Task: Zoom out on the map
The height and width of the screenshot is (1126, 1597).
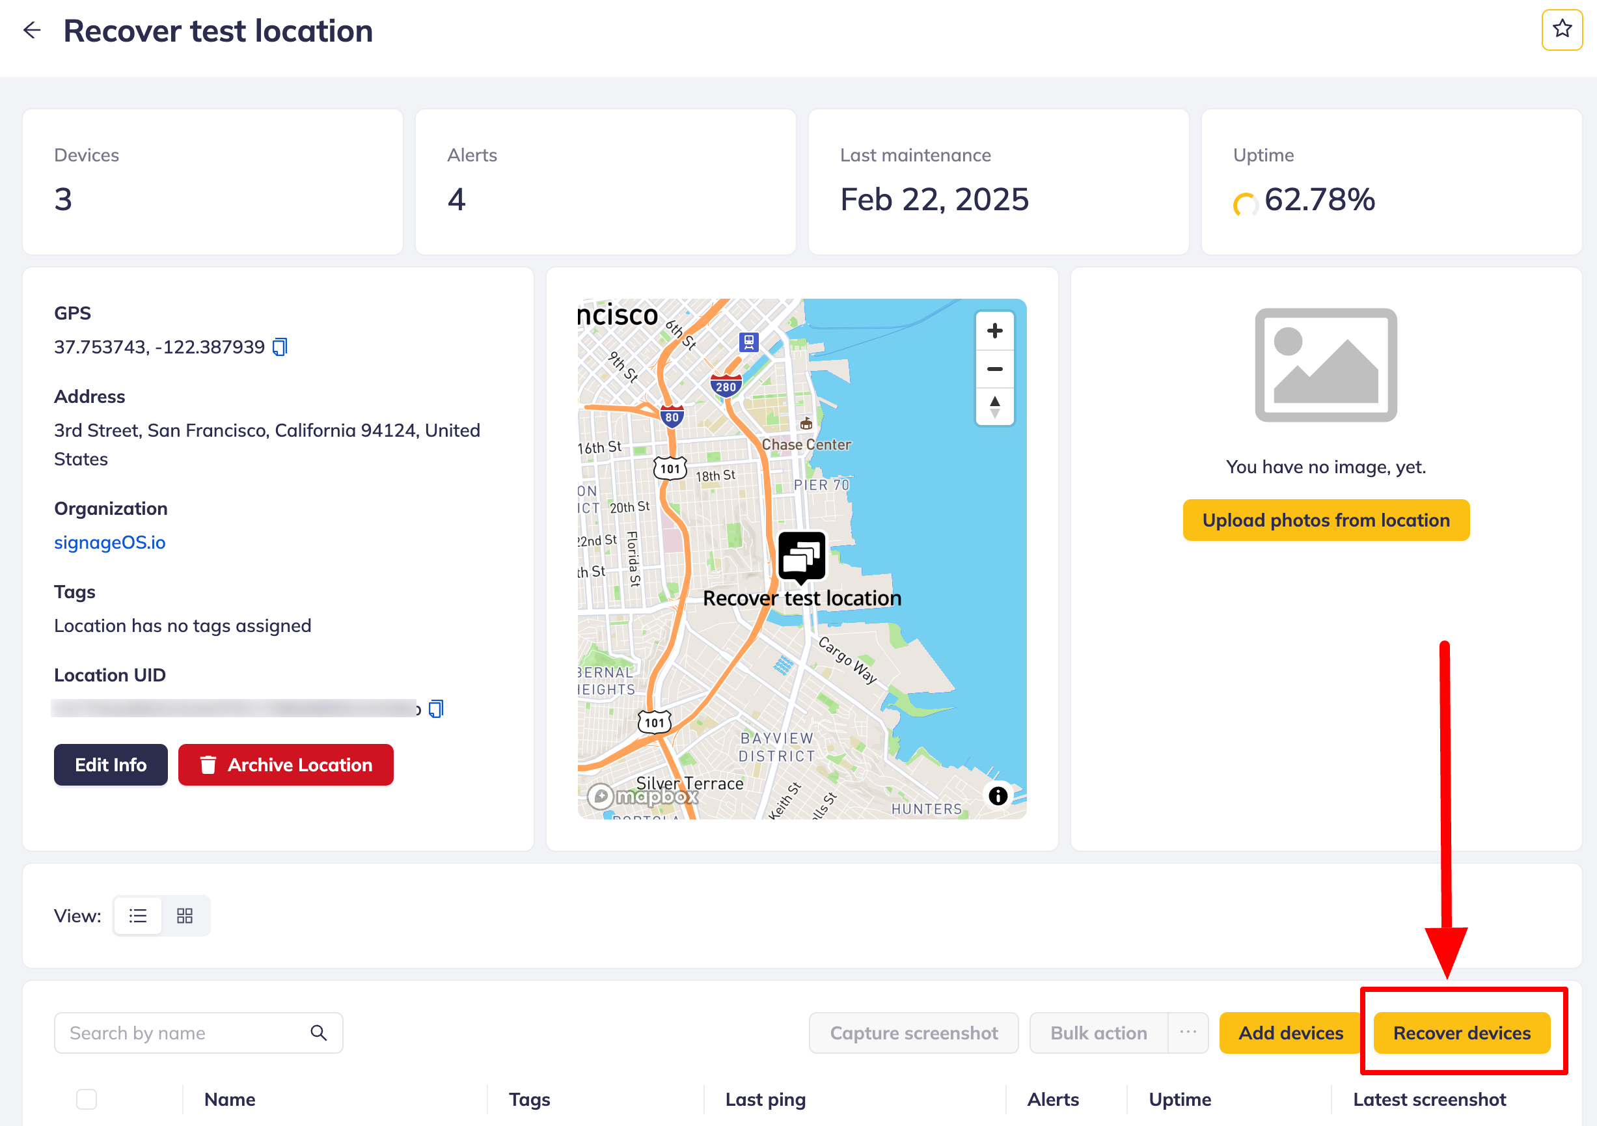Action: click(x=994, y=369)
